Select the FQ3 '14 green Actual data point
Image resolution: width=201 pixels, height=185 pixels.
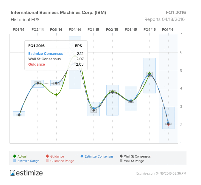(x=56, y=95)
